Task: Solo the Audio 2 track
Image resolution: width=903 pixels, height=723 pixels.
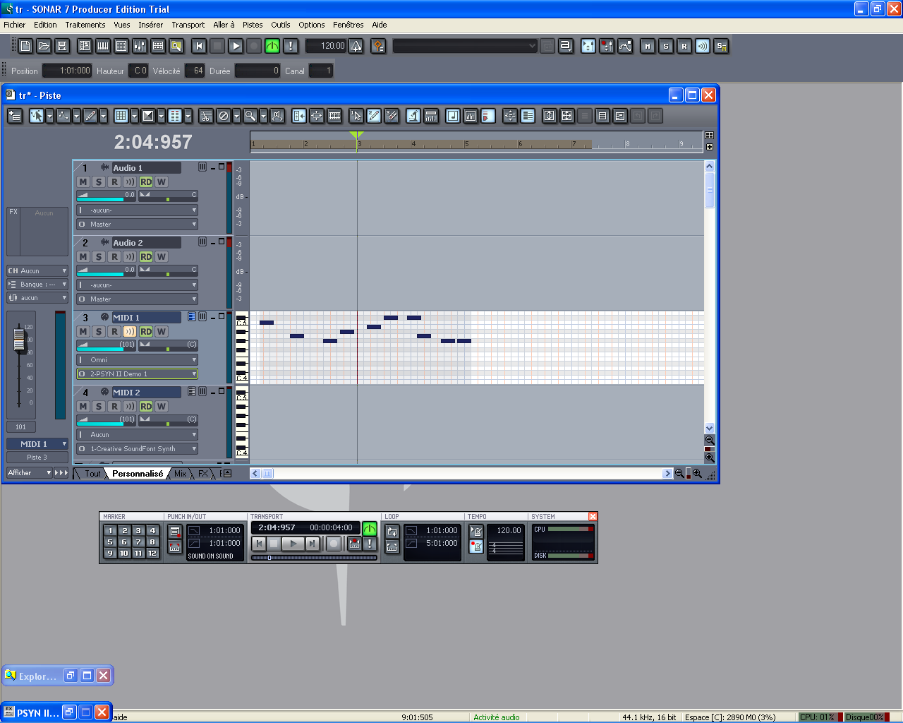Action: coord(99,257)
